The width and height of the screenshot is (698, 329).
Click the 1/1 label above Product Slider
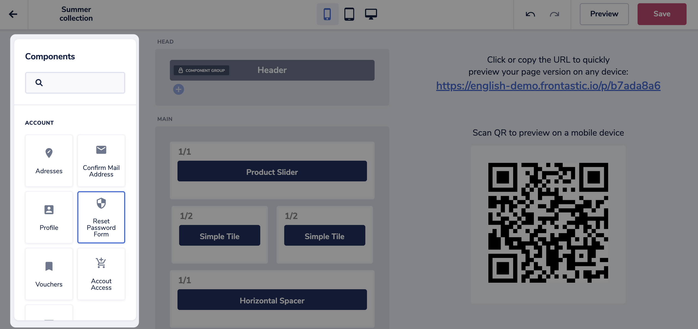coord(185,152)
